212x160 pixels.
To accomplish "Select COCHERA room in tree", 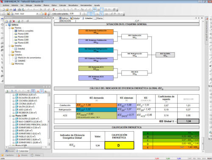I will (x=28, y=101).
